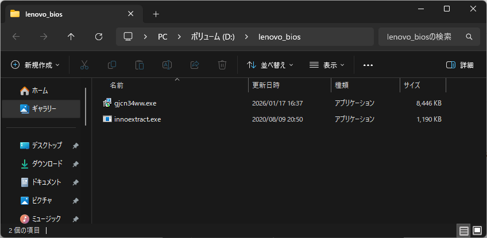Click the Share icon in toolbar
The width and height of the screenshot is (487, 238).
point(194,65)
